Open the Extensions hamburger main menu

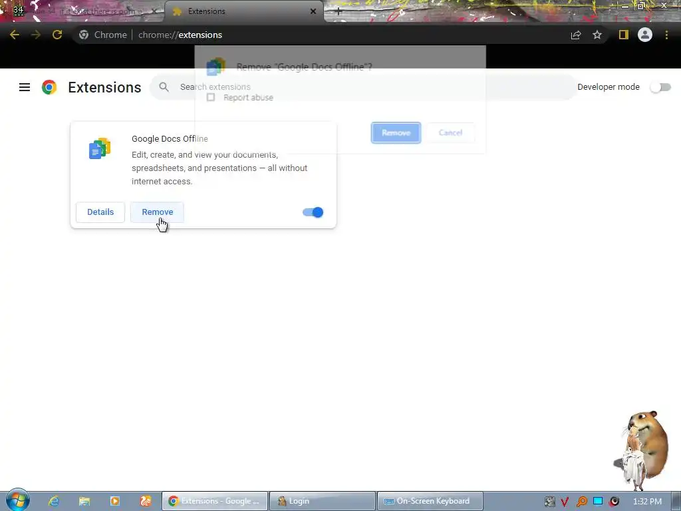click(x=25, y=87)
